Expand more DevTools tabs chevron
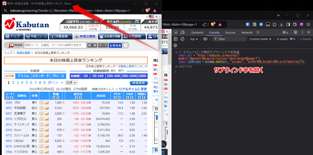Image resolution: width=313 pixels, height=155 pixels. (x=258, y=33)
